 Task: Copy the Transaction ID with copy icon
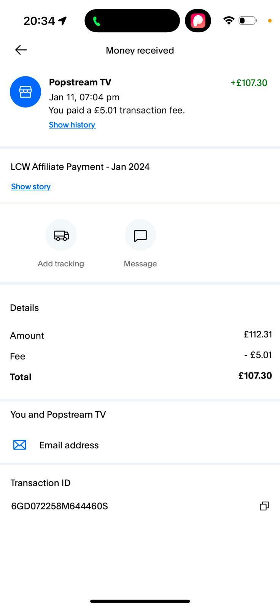tap(264, 506)
